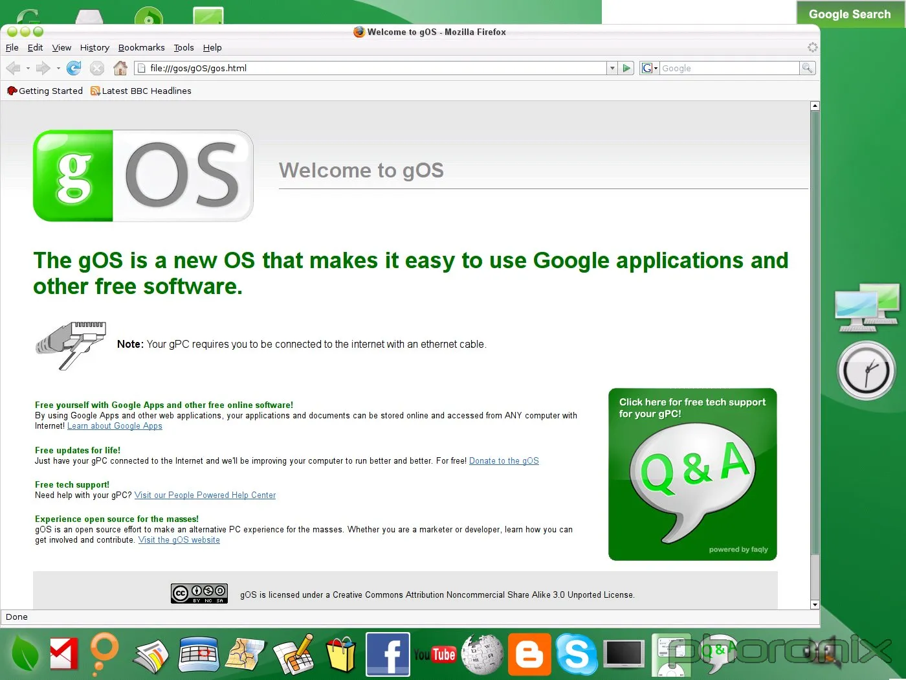The image size is (906, 680).
Task: Go back with Firefox Back arrow
Action: 13,68
